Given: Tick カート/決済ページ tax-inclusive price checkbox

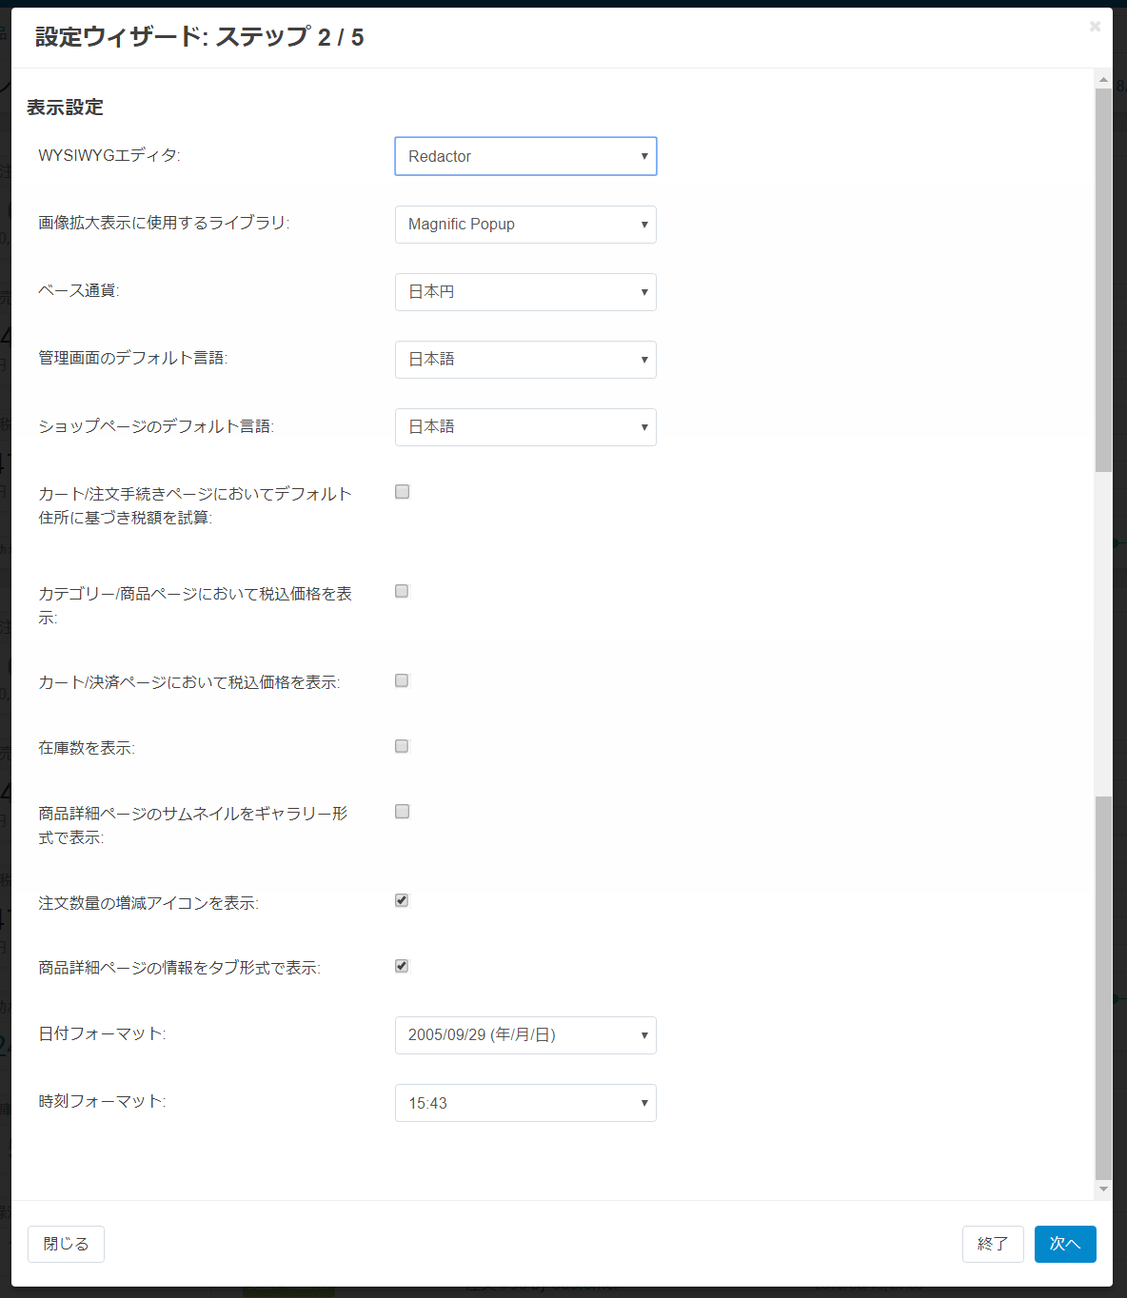Looking at the screenshot, I should coord(402,680).
